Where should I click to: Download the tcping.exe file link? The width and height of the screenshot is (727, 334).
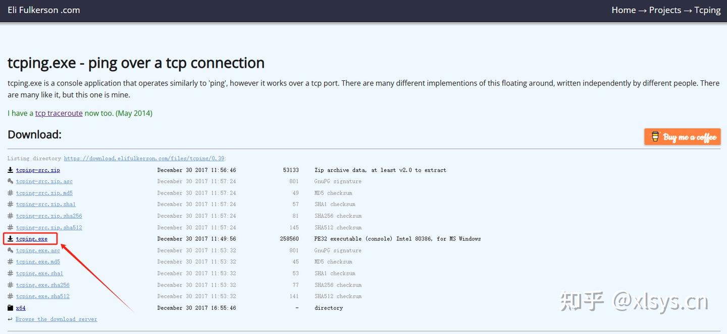32,239
